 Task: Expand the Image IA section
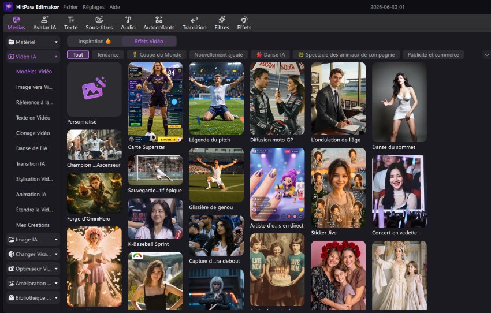(33, 240)
